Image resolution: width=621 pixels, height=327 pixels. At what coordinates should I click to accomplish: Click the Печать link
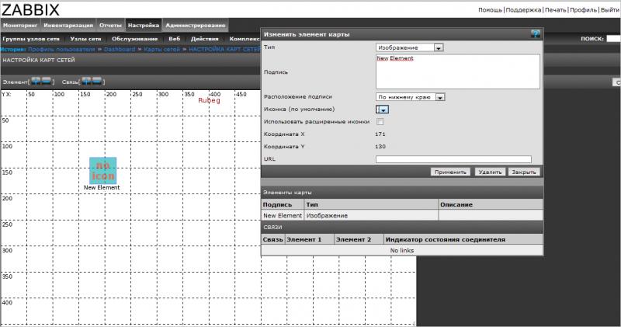tap(555, 10)
